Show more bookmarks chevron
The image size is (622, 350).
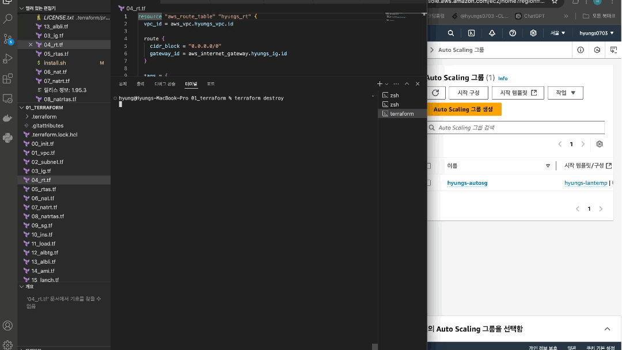coord(566,16)
